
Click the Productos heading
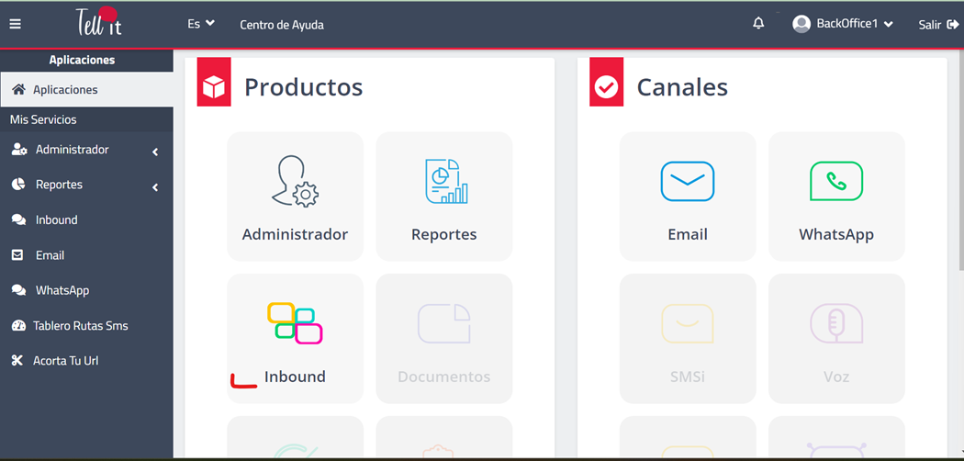tap(304, 87)
